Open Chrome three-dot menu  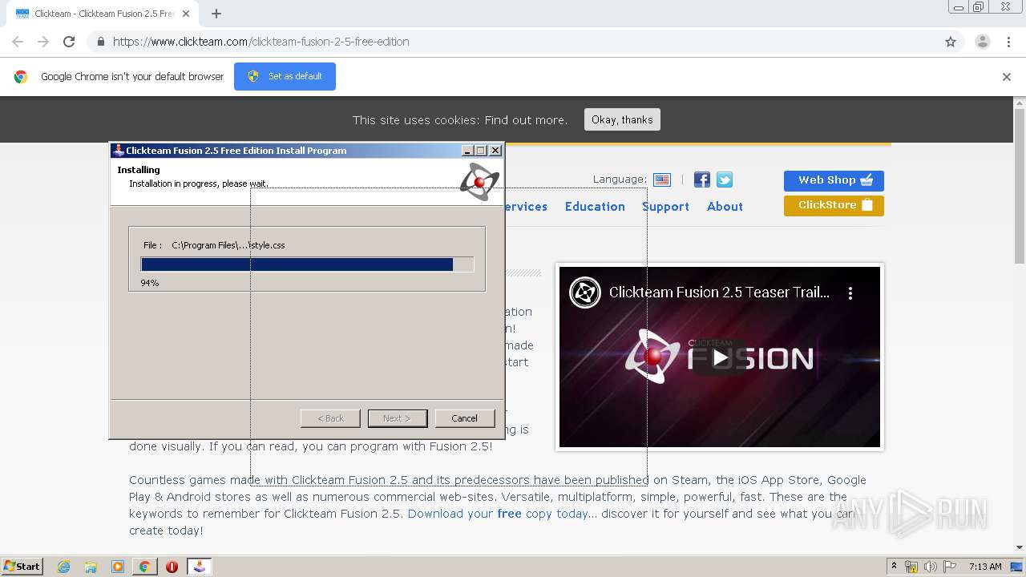[1008, 42]
